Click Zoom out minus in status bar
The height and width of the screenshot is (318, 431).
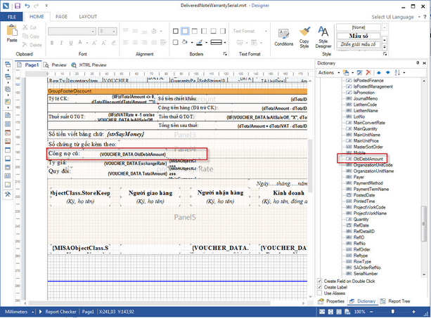coord(371,312)
